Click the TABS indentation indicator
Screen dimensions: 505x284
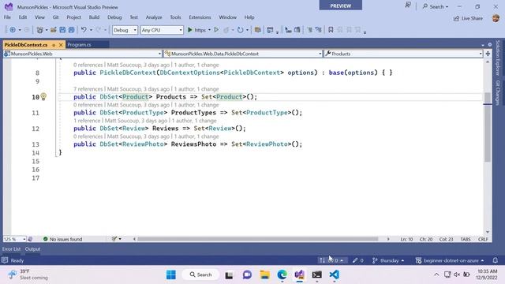466,239
